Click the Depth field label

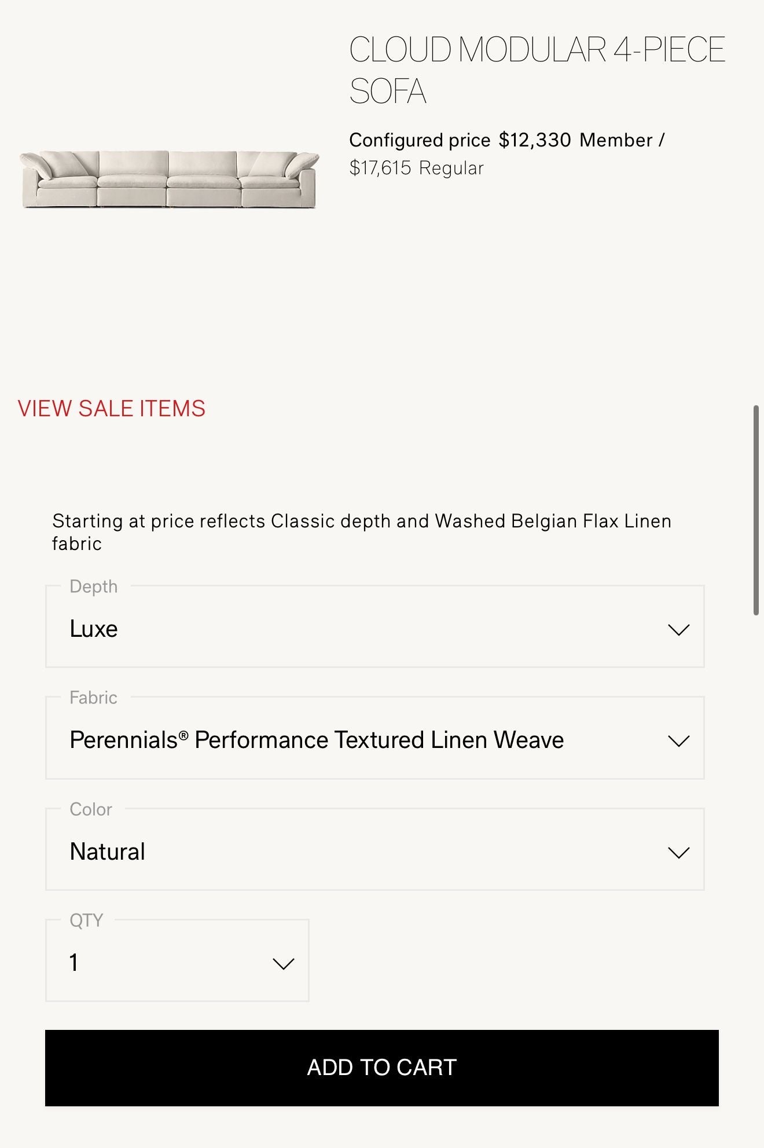pyautogui.click(x=94, y=586)
